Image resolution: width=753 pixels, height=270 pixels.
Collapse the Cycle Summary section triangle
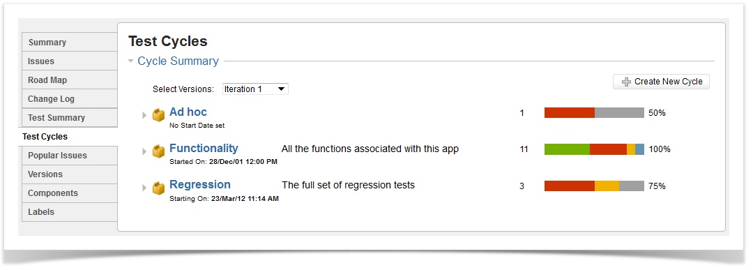point(130,61)
